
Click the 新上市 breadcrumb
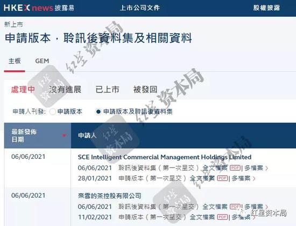[13, 25]
